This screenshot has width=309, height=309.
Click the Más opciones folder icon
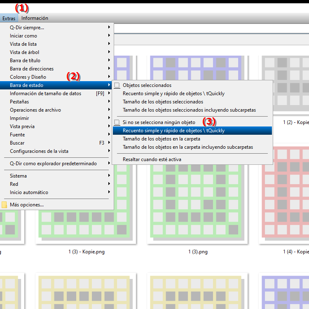click(x=4, y=205)
